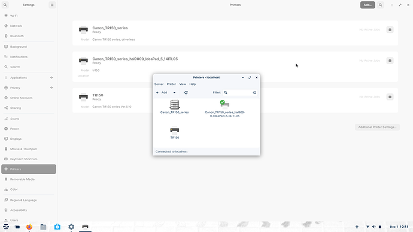
Task: Open the Server menu in Printers - localhost
Action: tap(159, 84)
